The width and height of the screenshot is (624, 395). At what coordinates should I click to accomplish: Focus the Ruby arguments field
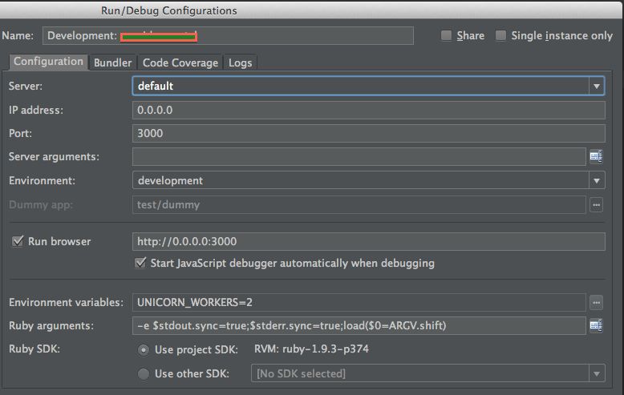pyautogui.click(x=359, y=326)
